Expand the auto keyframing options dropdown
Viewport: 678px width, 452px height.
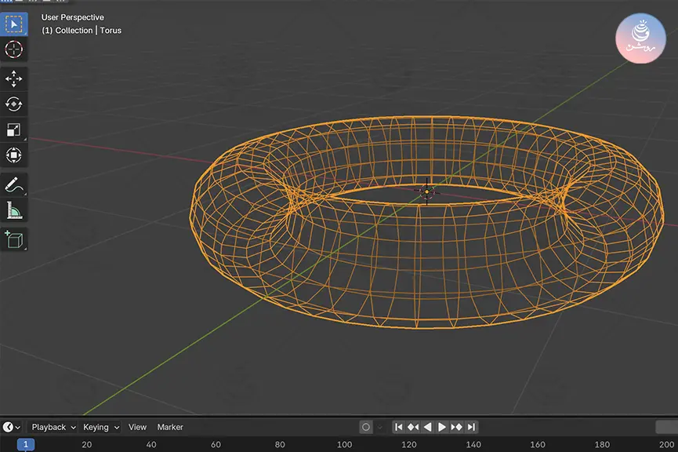click(379, 428)
